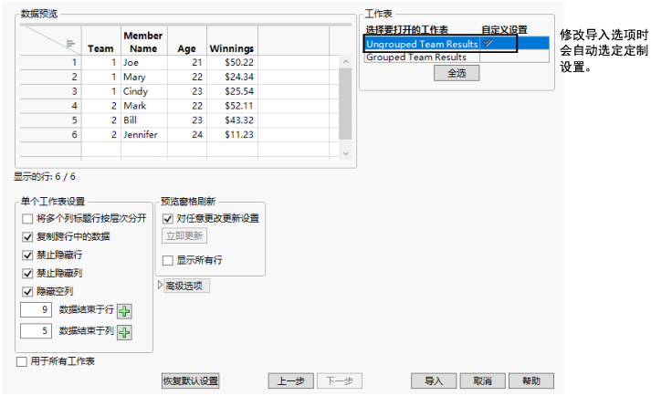Click the $25.54 winnings cell
Screen dimensions: 651x396
click(x=232, y=91)
